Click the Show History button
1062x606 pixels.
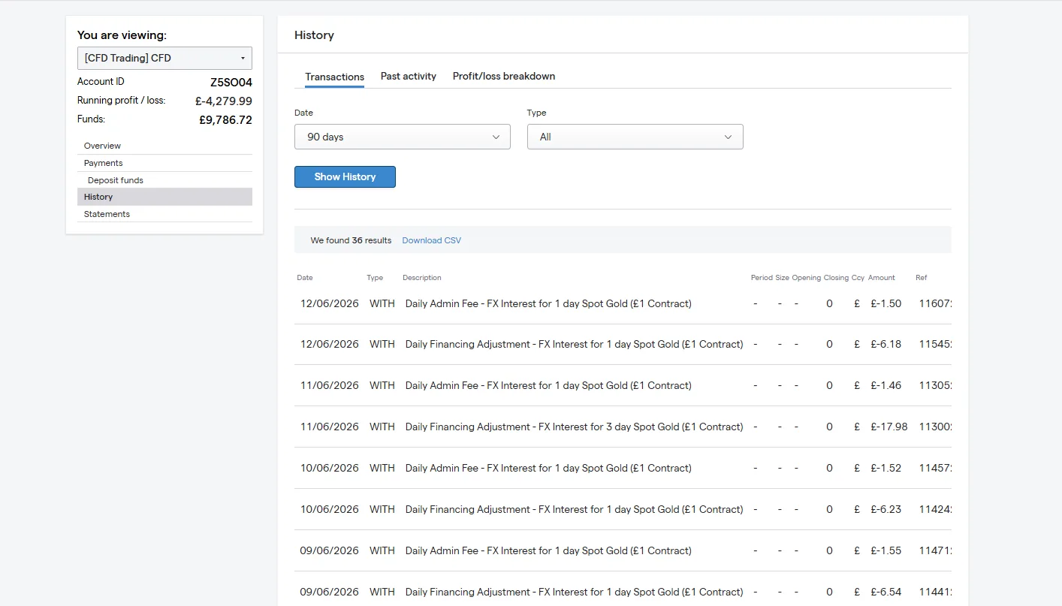click(x=345, y=176)
